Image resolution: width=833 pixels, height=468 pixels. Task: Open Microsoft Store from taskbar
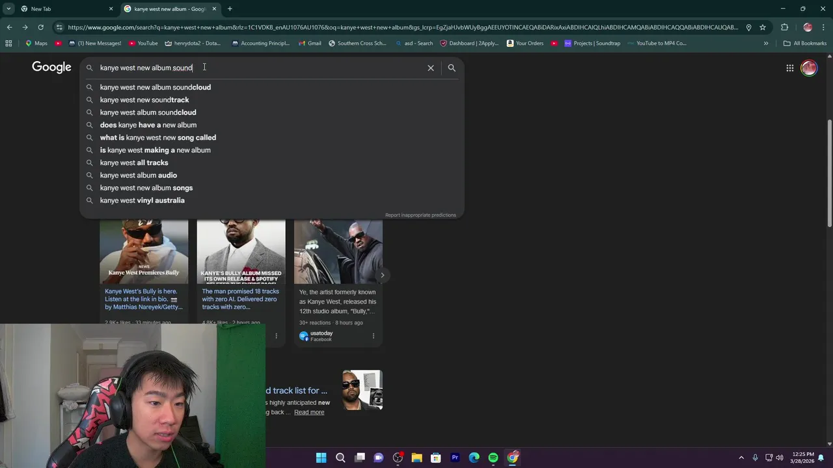436,458
